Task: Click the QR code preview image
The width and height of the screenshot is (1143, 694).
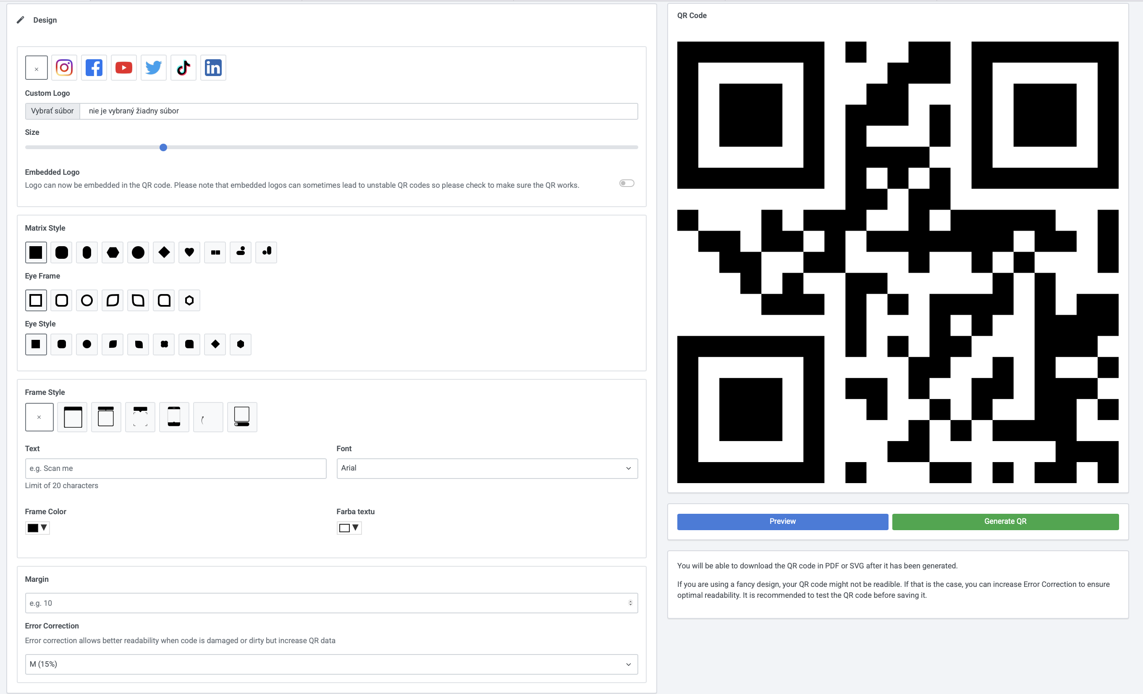Action: (898, 262)
